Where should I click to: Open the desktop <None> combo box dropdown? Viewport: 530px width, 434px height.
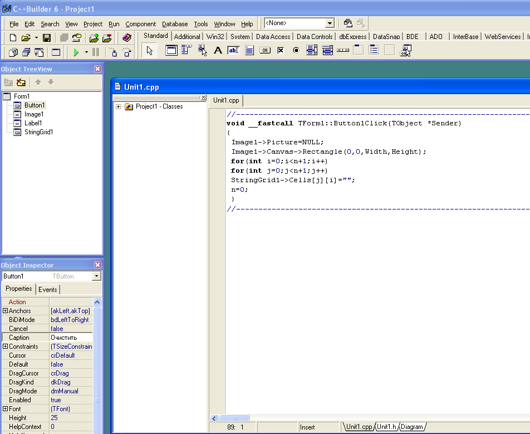(330, 23)
